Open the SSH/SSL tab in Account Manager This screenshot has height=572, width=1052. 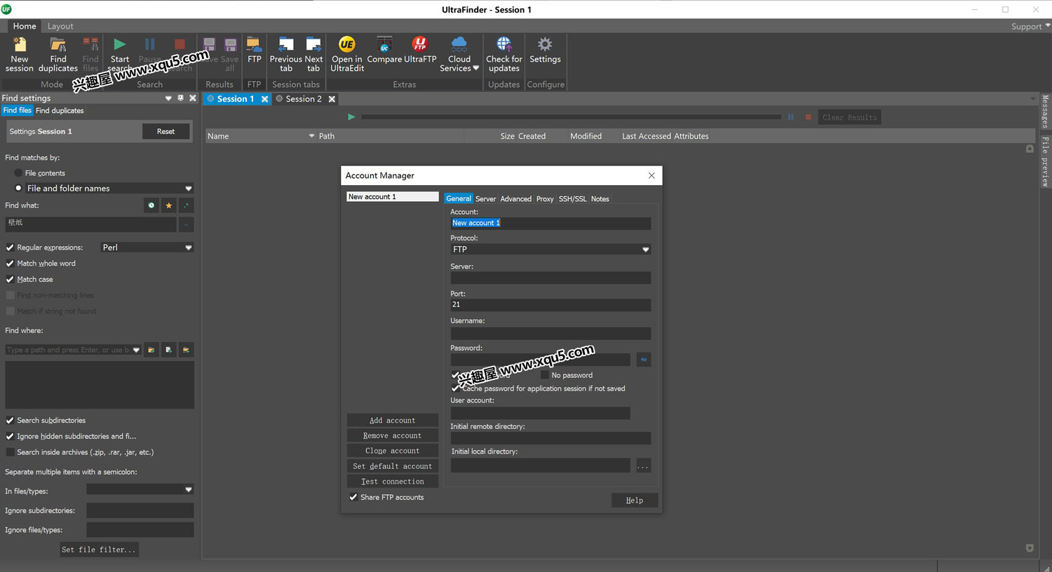pyautogui.click(x=572, y=199)
